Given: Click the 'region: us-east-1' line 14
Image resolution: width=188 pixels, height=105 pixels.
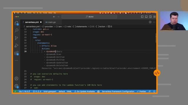Looking at the screenshot, I should (x=42, y=35).
